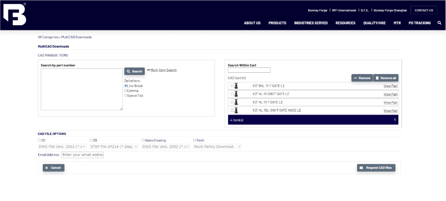446x201 pixels.
Task: Click valve thumbnail for 1/2" HL-11-SW/T GATE LE
Action: (x=236, y=94)
